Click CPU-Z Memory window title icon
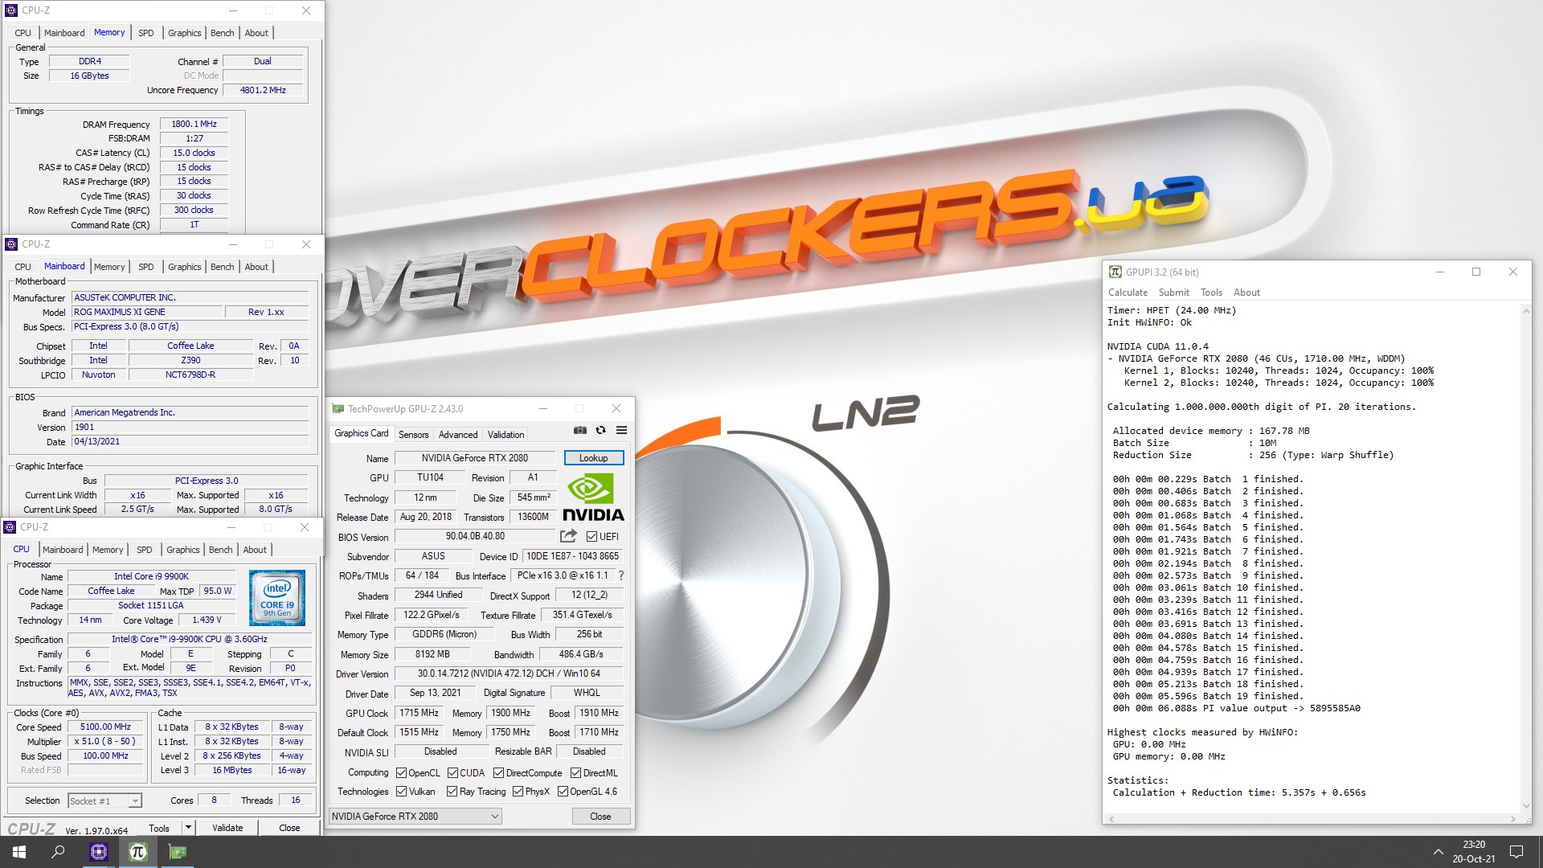Viewport: 1543px width, 868px height. [11, 10]
